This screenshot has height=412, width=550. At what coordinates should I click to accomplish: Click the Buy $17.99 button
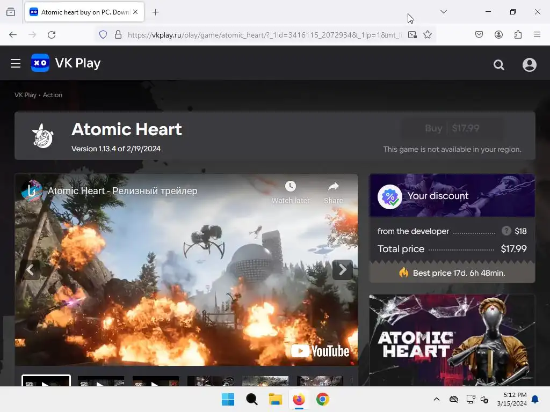point(452,128)
